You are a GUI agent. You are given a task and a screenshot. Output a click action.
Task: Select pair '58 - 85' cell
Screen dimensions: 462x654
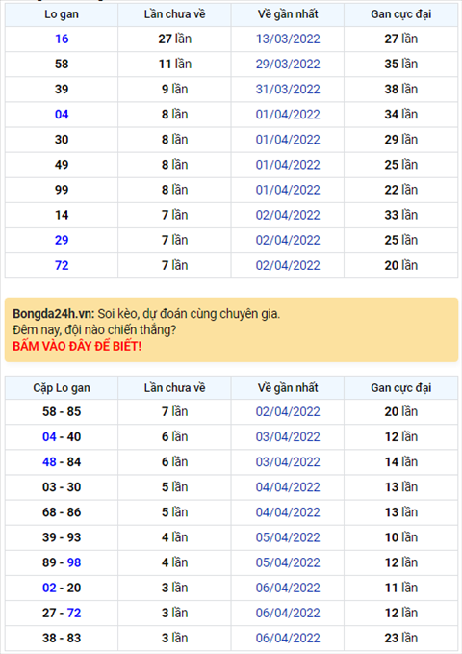[62, 411]
